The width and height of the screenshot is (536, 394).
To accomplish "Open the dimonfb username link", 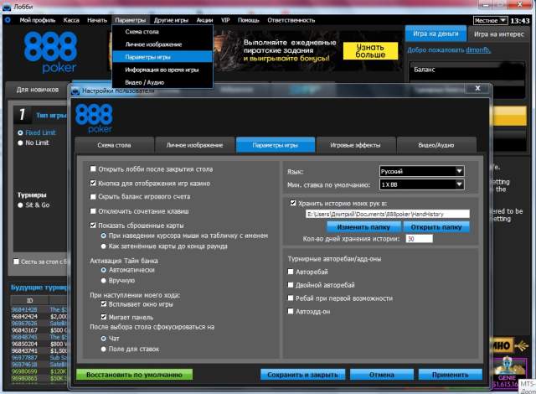I will pyautogui.click(x=478, y=50).
